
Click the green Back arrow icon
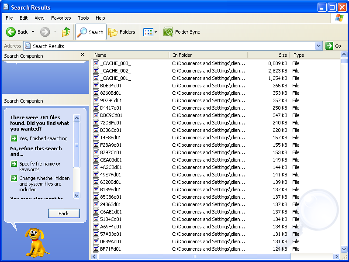10,32
